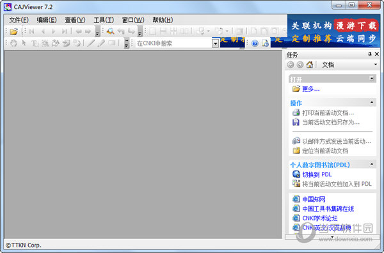Click the forward navigation arrow icon
The height and width of the screenshot is (253, 384).
pyautogui.click(x=88, y=31)
